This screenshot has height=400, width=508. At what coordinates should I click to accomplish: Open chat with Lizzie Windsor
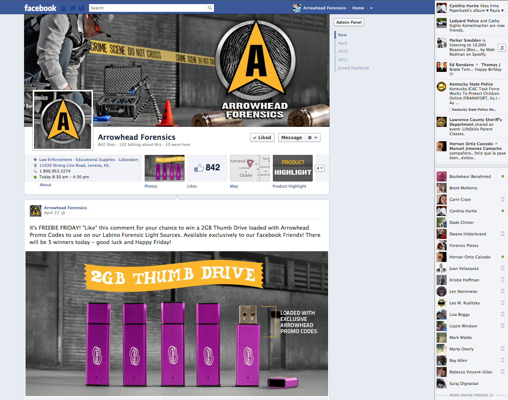(471, 326)
